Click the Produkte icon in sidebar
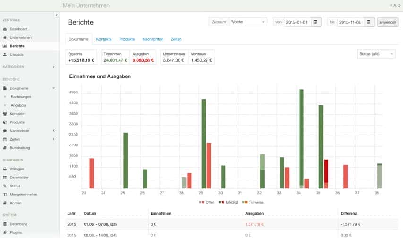The height and width of the screenshot is (238, 403). 5,122
